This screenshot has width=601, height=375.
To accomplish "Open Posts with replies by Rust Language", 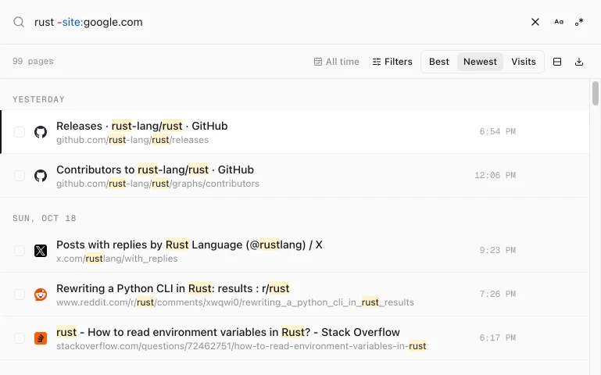I will (x=189, y=245).
